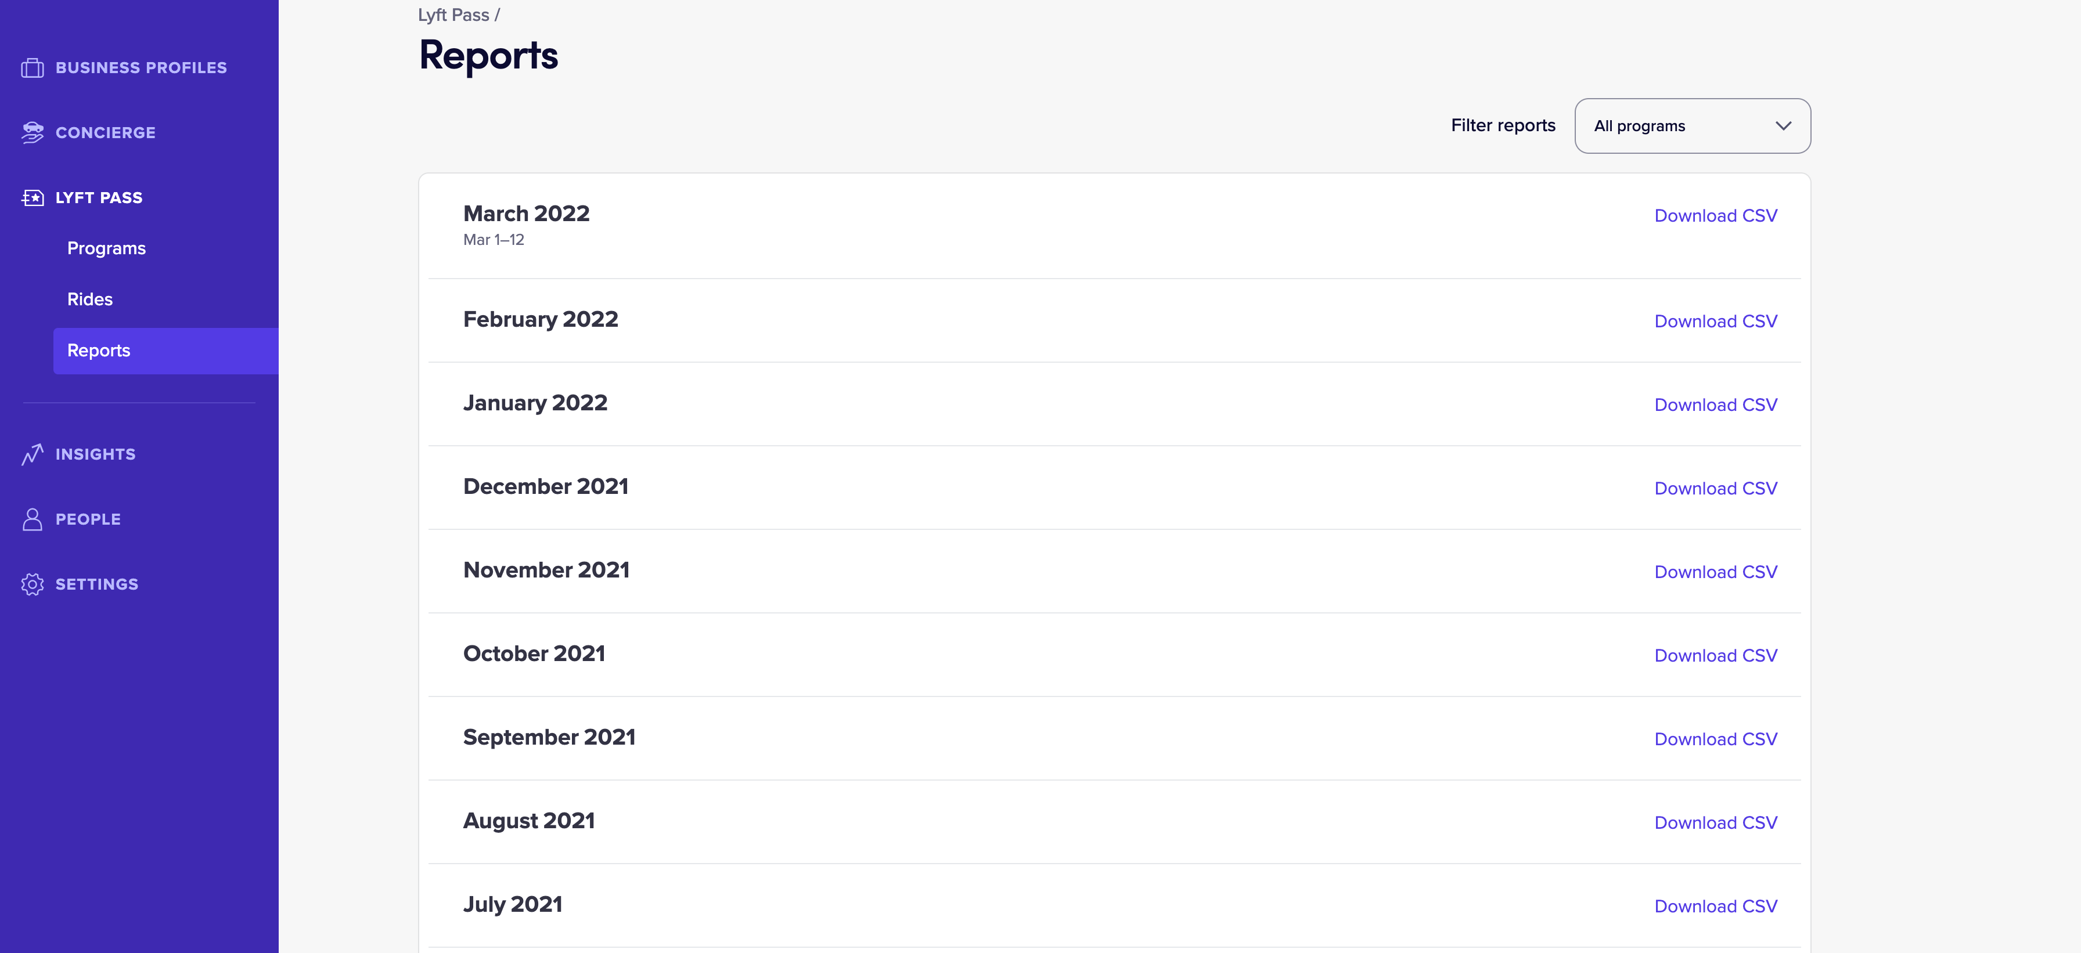Download the January 2022 CSV report
Image resolution: width=2081 pixels, height=953 pixels.
click(1715, 405)
